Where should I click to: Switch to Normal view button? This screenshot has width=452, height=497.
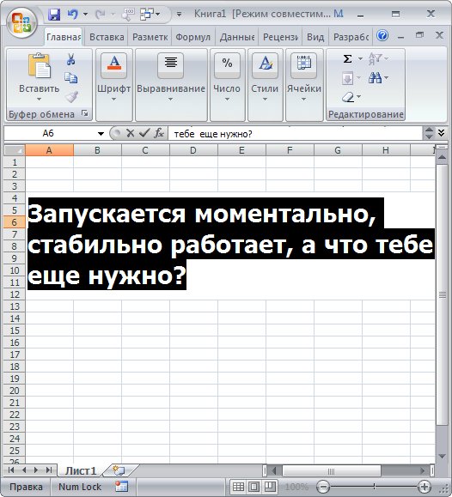pos(238,487)
